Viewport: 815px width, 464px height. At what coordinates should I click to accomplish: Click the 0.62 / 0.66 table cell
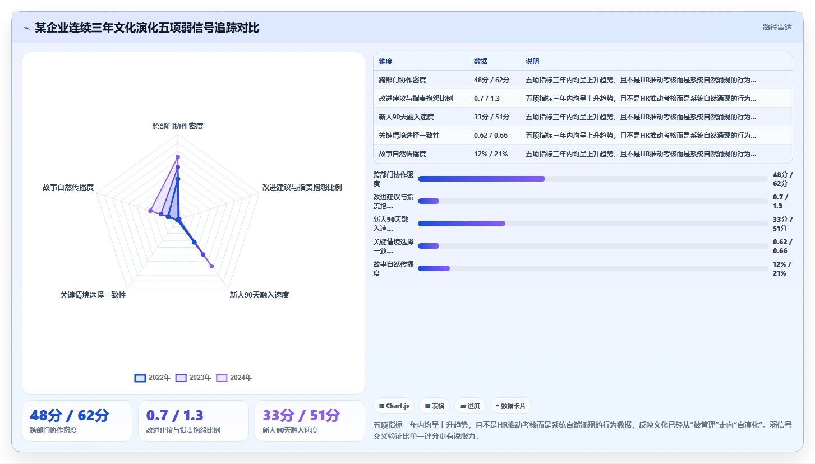(491, 136)
